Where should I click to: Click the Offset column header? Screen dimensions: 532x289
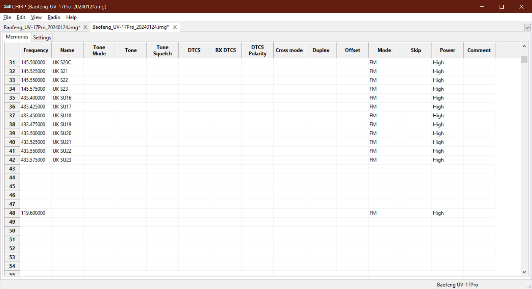coord(353,50)
